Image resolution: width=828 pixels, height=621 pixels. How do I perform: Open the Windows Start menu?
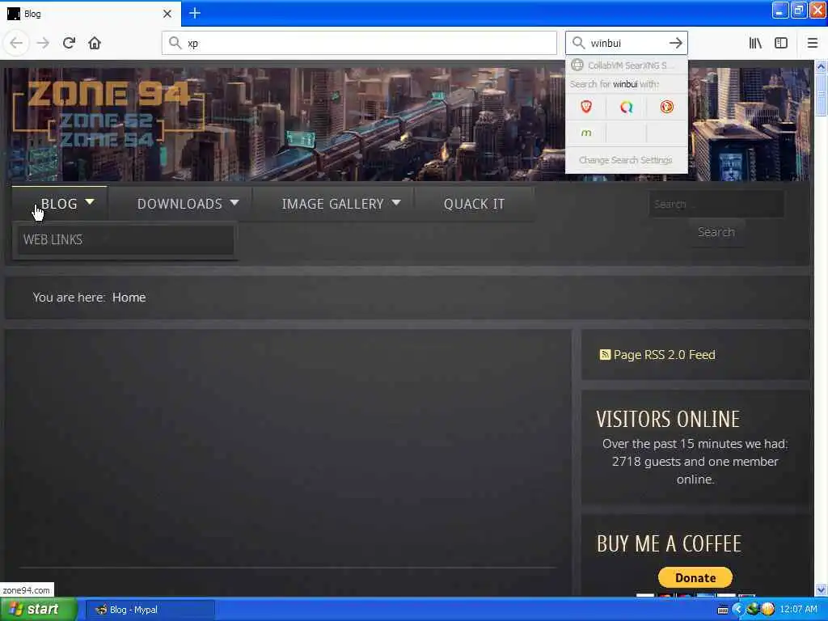click(x=38, y=610)
